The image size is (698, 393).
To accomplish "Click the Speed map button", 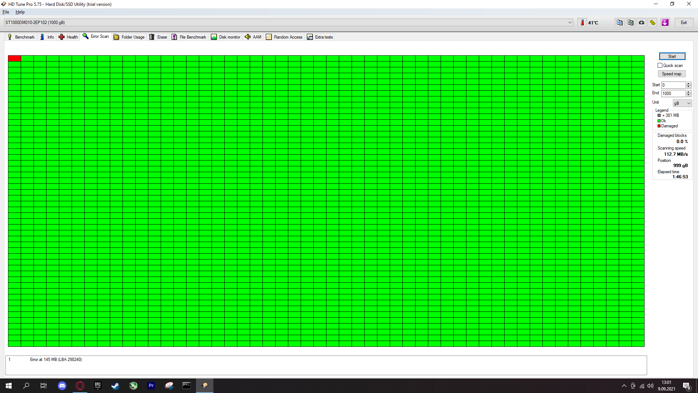I will tap(671, 74).
